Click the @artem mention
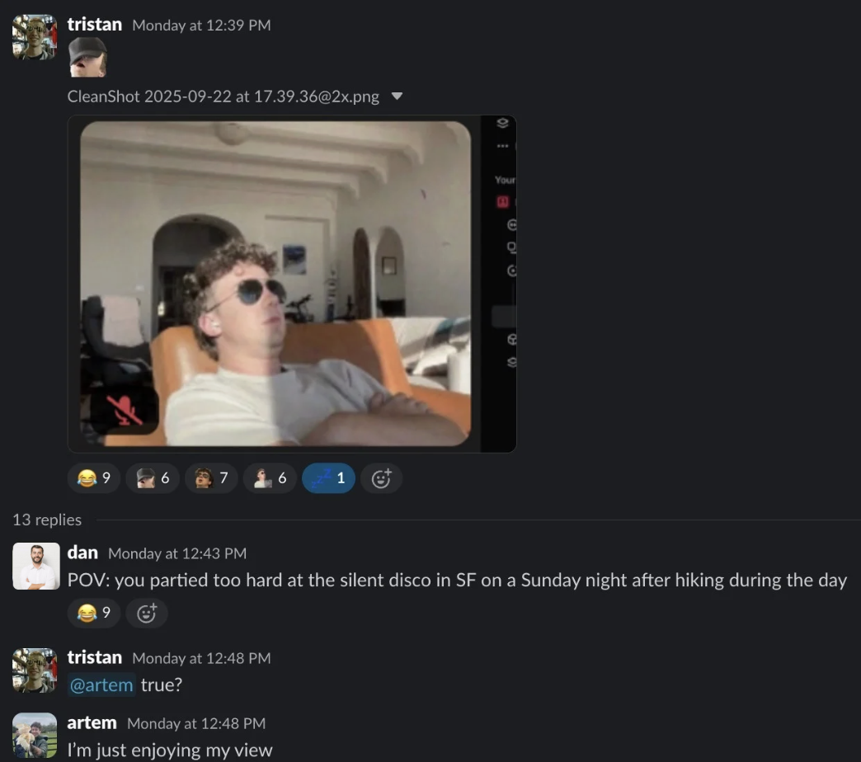The height and width of the screenshot is (762, 861). coord(101,684)
